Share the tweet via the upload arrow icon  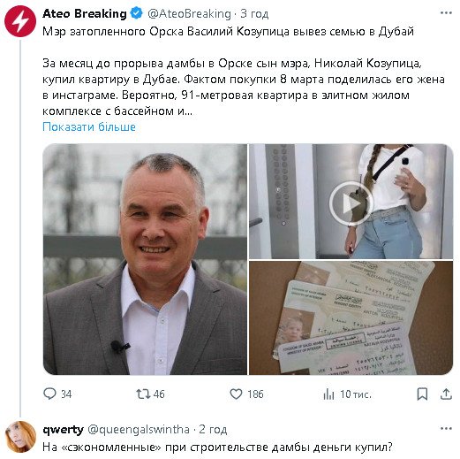click(446, 394)
